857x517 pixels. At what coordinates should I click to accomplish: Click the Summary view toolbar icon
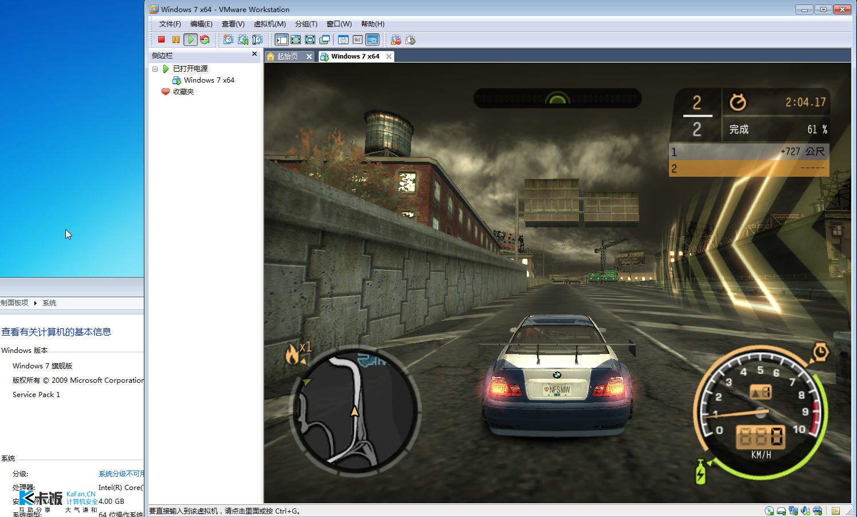click(x=343, y=40)
